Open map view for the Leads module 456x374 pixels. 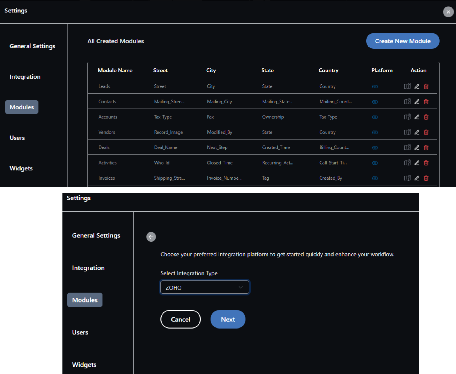click(x=407, y=86)
